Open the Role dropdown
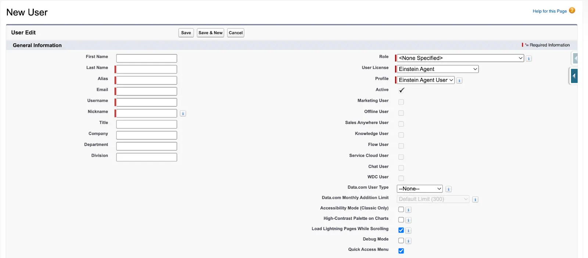Viewport: 588px width, 258px height. pyautogui.click(x=460, y=58)
